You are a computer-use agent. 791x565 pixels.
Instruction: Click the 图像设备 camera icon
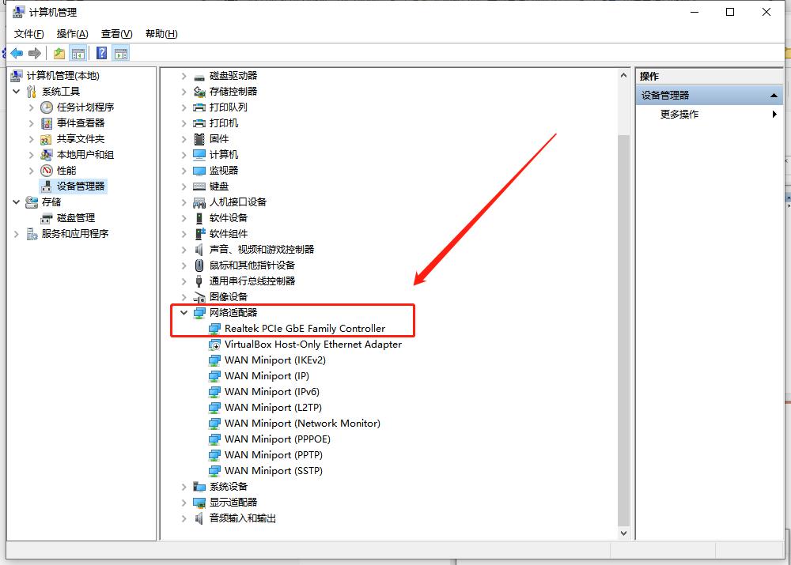tap(199, 297)
